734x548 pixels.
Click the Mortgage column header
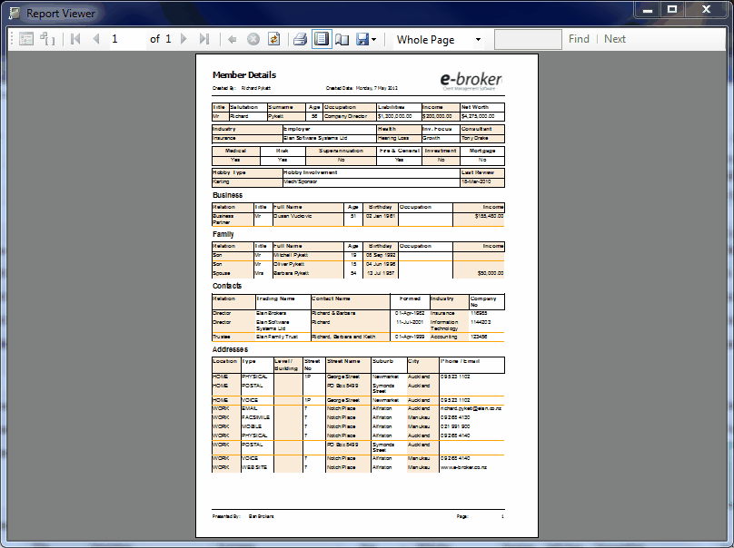click(482, 151)
